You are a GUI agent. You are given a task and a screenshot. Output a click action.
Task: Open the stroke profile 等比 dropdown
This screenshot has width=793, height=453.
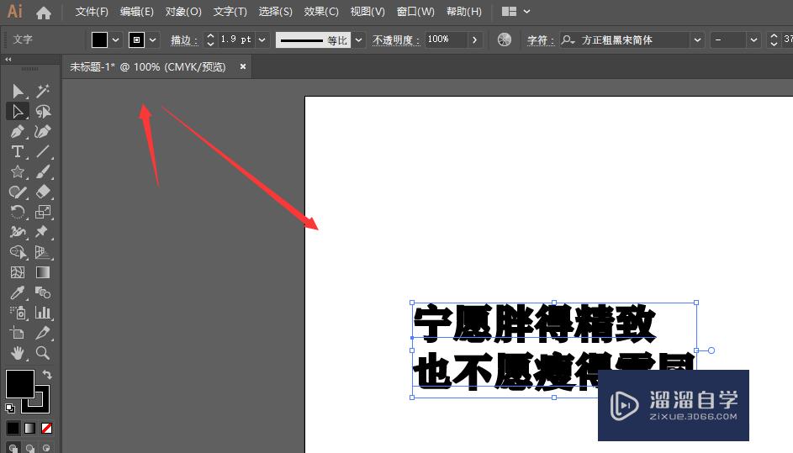pyautogui.click(x=358, y=40)
